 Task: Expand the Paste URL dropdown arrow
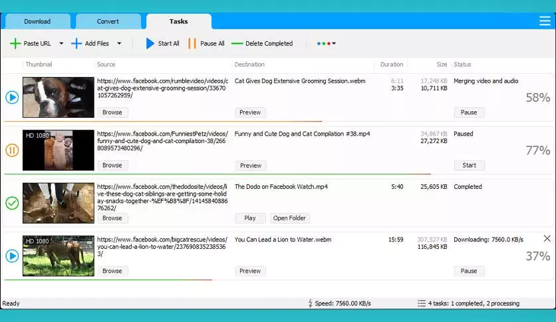[61, 44]
